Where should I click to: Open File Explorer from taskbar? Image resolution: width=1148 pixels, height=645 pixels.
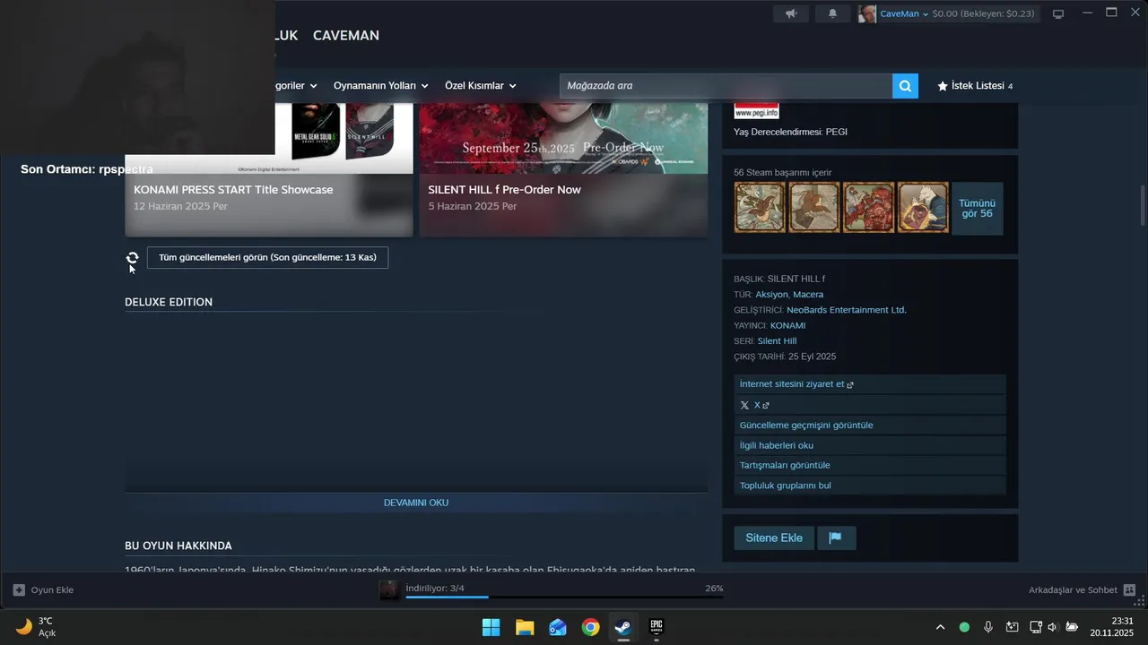(525, 627)
